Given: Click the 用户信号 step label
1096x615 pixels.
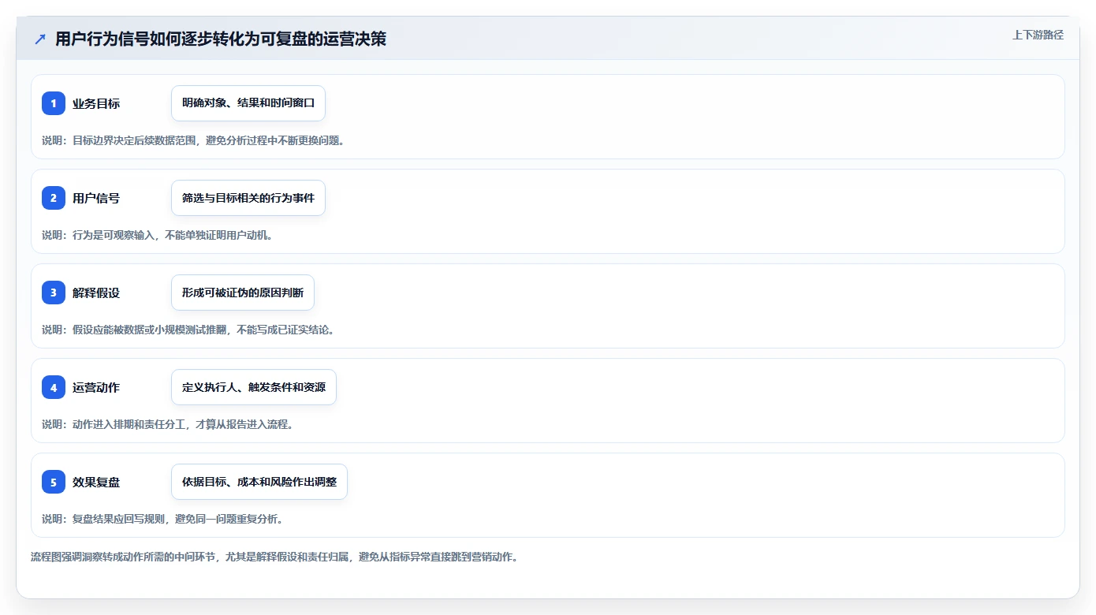Looking at the screenshot, I should (96, 198).
